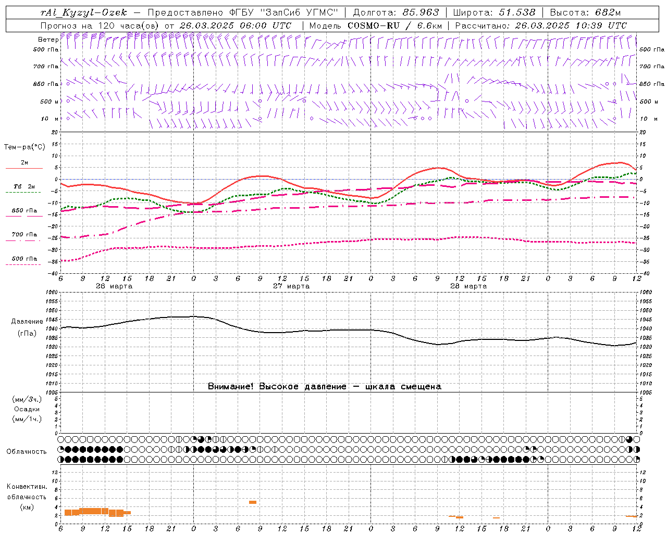Viewport: 667px width, 533px height.
Task: Click the orange convective bar near 5 km on 27 марта
Action: [252, 502]
